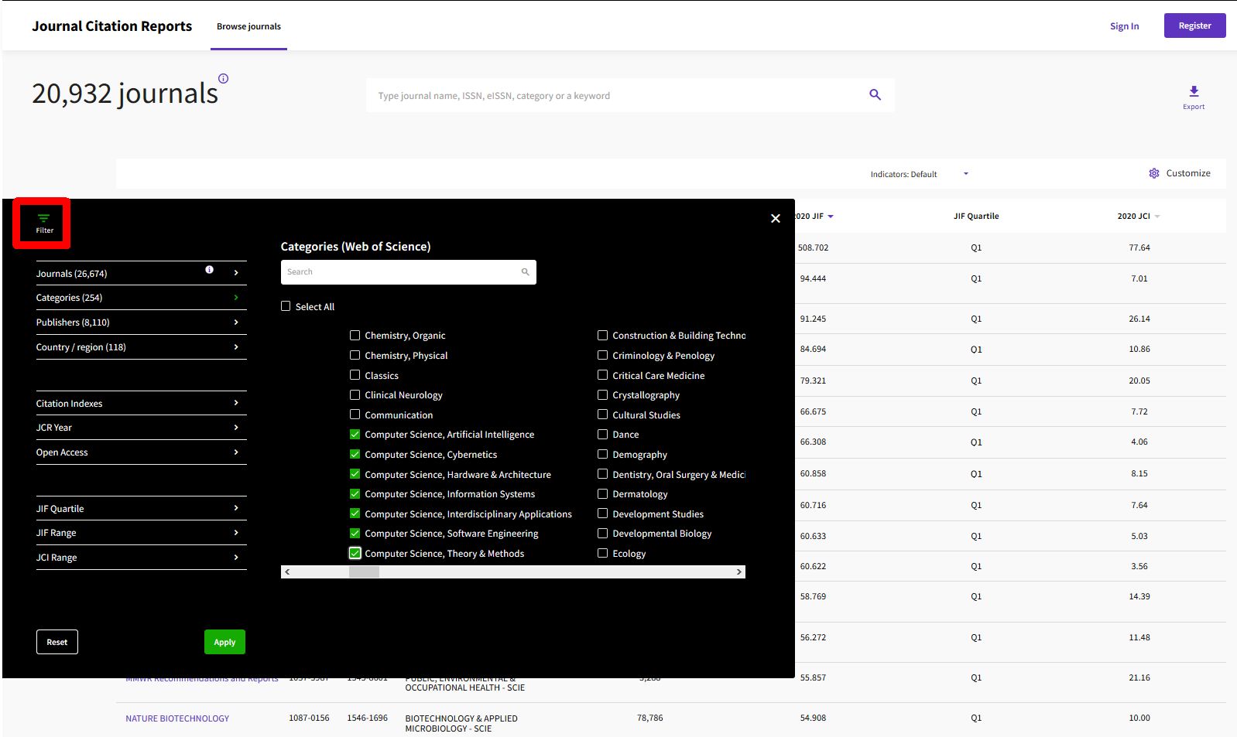Click the Reset button

[57, 642]
